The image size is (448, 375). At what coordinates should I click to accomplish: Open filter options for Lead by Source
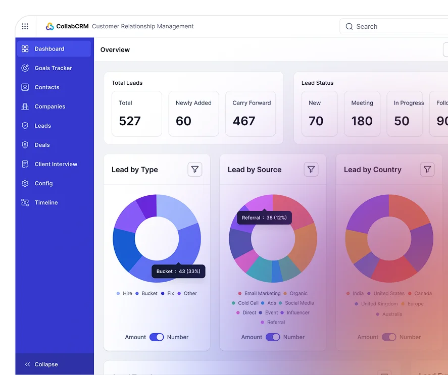(x=311, y=170)
